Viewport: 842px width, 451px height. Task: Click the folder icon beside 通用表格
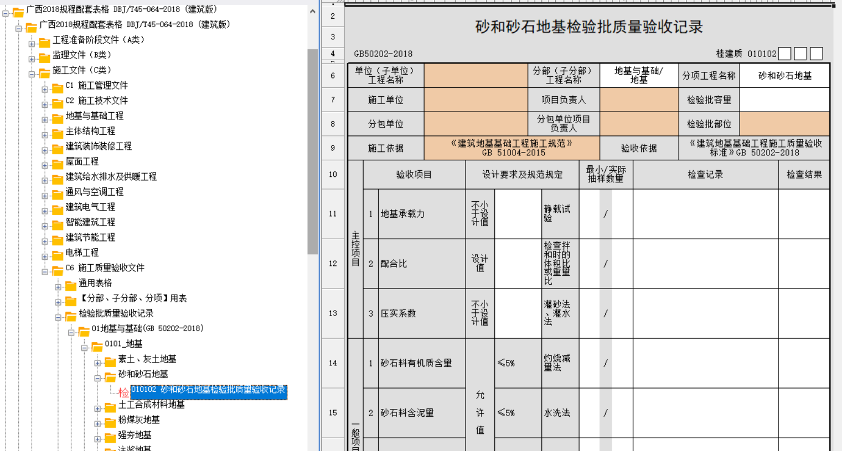[x=70, y=284]
